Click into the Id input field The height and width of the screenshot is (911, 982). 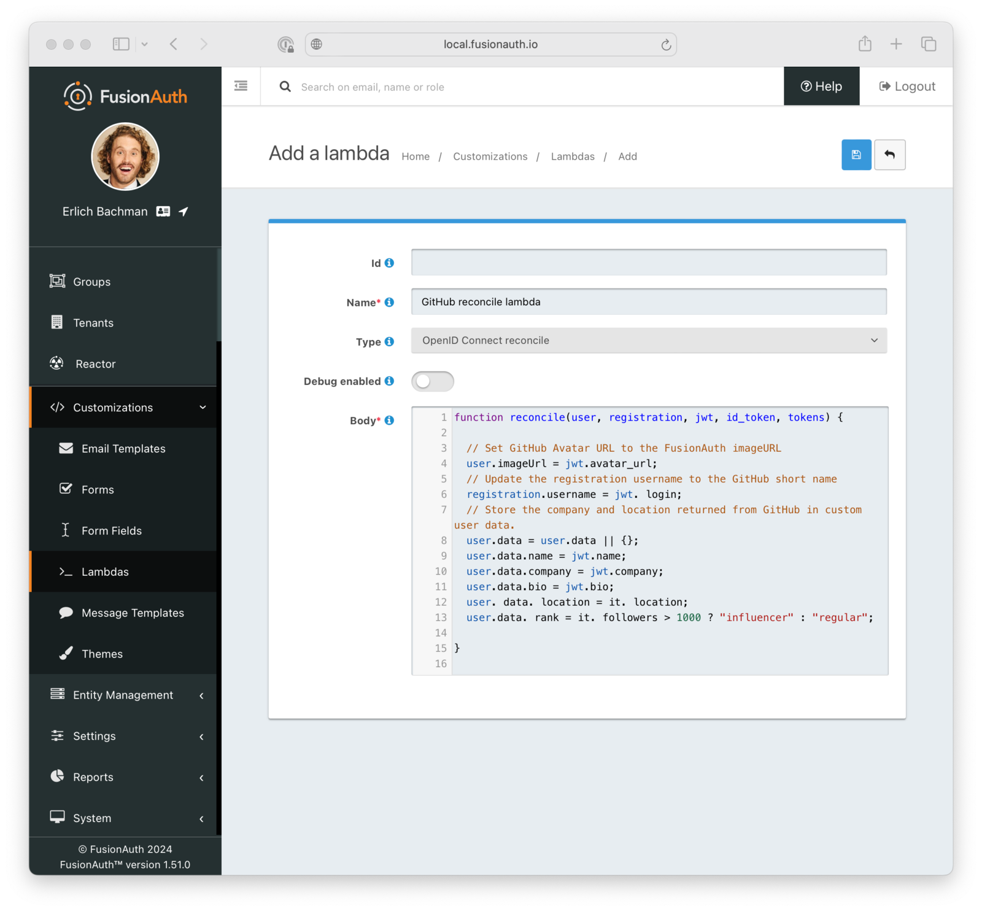coord(649,262)
